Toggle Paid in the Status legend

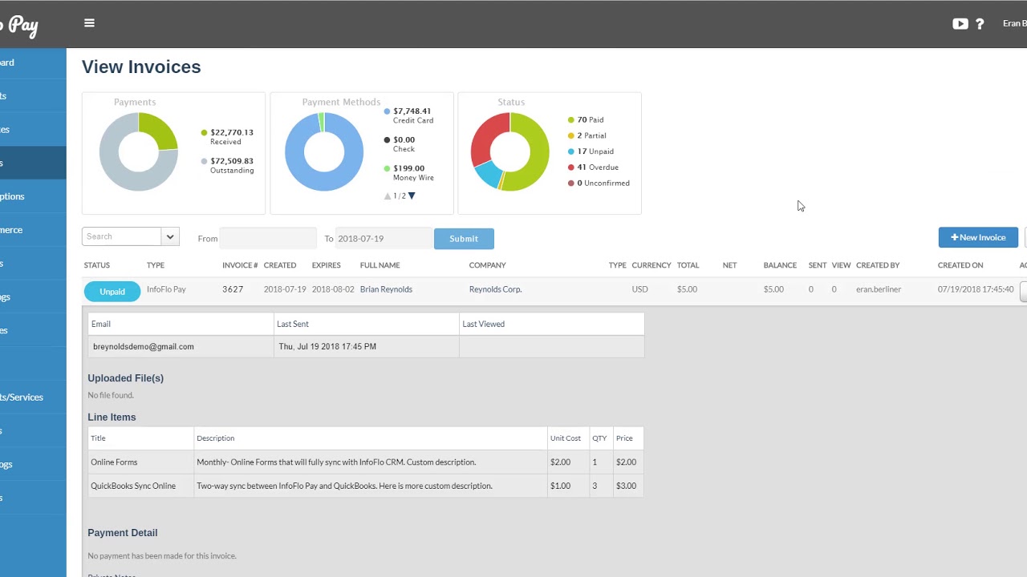tap(586, 120)
